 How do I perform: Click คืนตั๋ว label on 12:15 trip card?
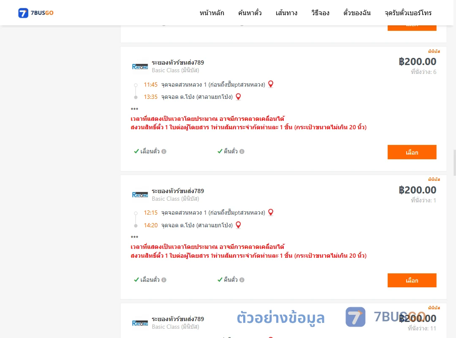click(x=231, y=279)
